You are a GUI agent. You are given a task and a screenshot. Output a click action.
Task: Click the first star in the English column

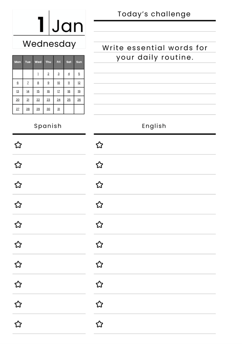(99, 145)
